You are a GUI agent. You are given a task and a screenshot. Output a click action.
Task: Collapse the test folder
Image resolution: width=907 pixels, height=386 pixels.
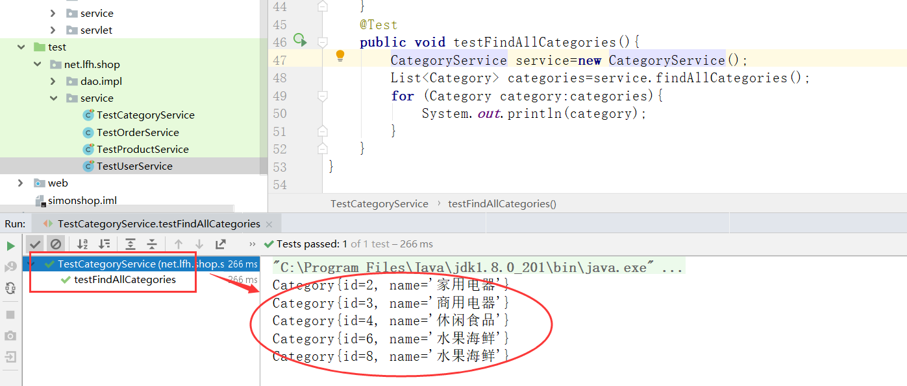tap(21, 47)
